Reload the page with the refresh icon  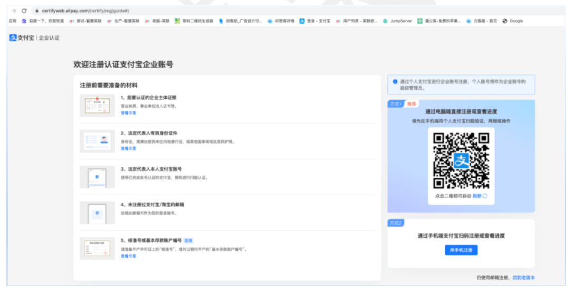[24, 11]
